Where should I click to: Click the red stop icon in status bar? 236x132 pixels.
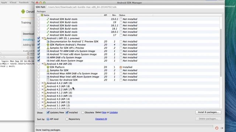[217, 128]
